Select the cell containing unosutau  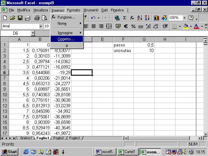pyautogui.click(x=123, y=51)
